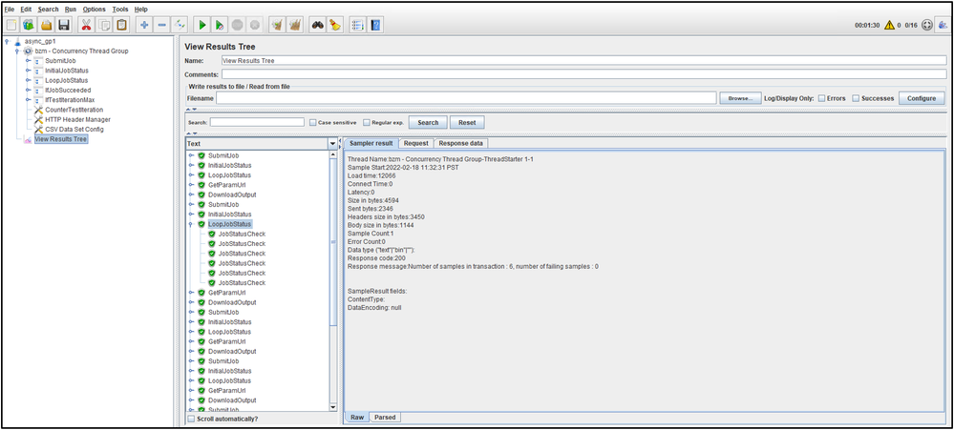Enable the Errors only checkbox
Viewport: 954px width, 430px height.
click(x=821, y=98)
